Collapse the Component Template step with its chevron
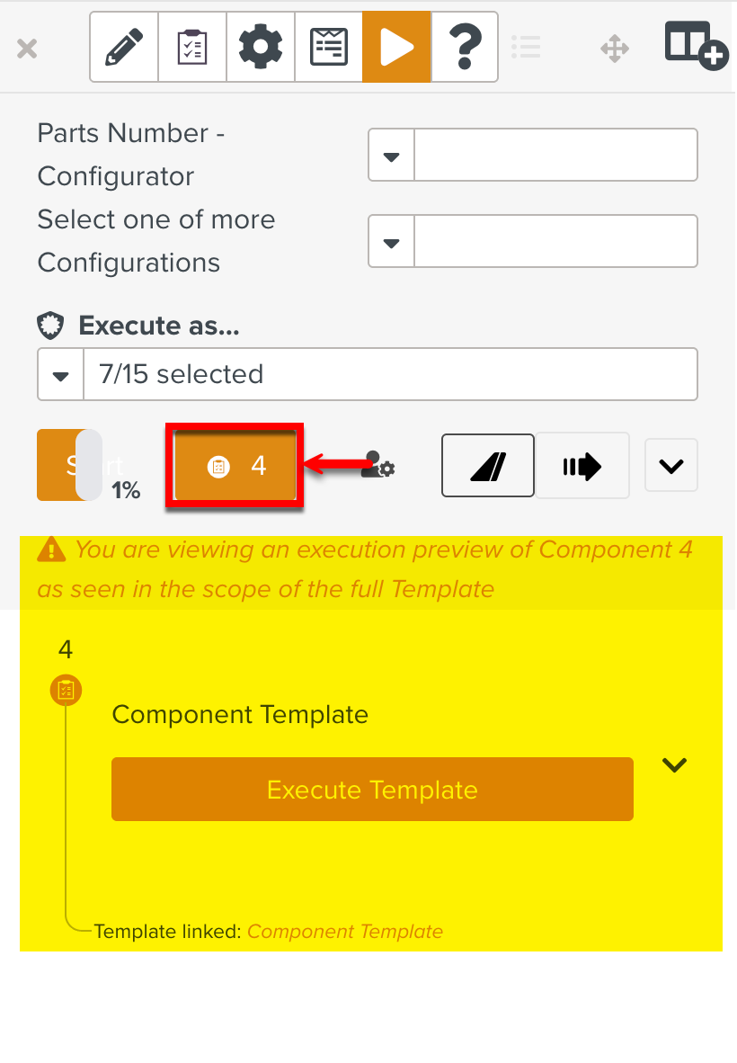737x1063 pixels. [x=673, y=764]
